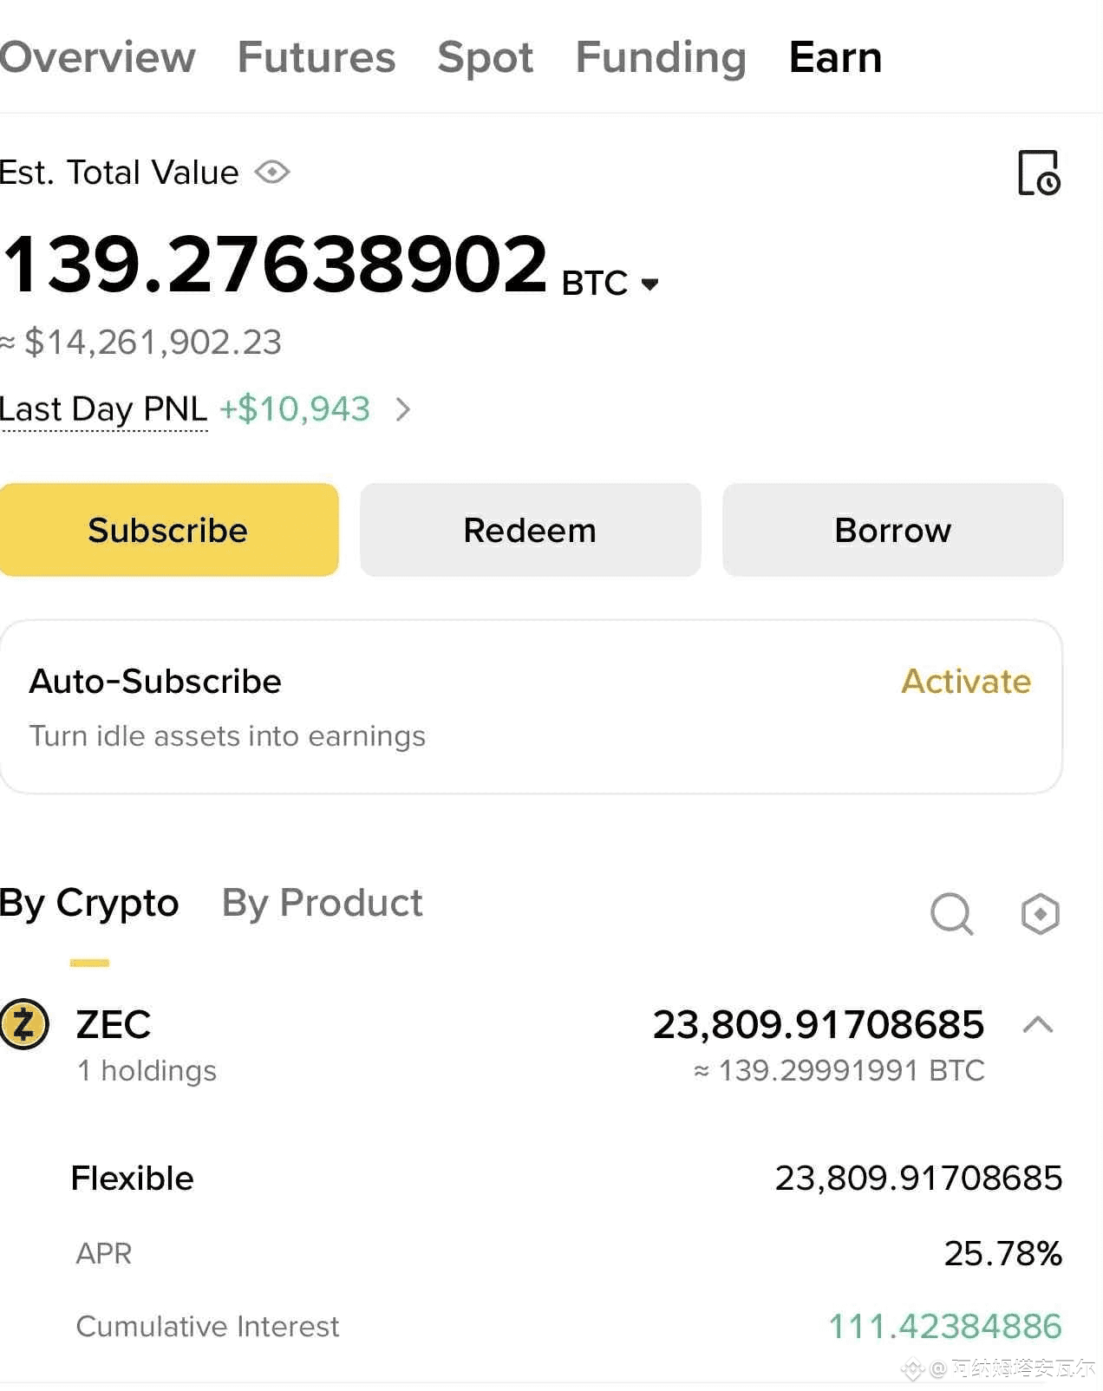Open the Spot tab
1103x1391 pixels.
click(x=486, y=57)
